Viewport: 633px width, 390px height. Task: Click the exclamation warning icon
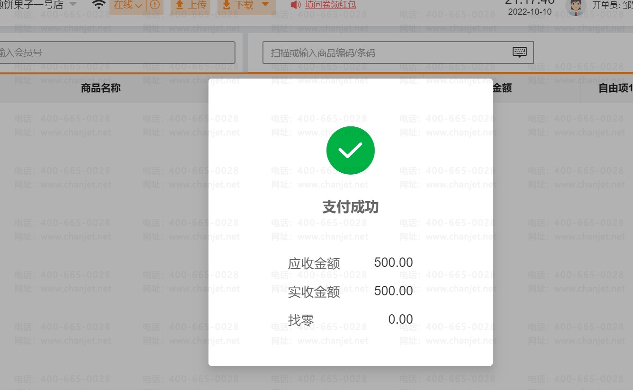coord(155,5)
